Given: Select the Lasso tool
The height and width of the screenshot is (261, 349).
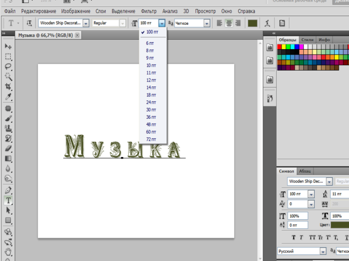Looking at the screenshot, I should 8,66.
